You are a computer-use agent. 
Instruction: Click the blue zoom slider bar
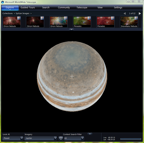point(131,139)
